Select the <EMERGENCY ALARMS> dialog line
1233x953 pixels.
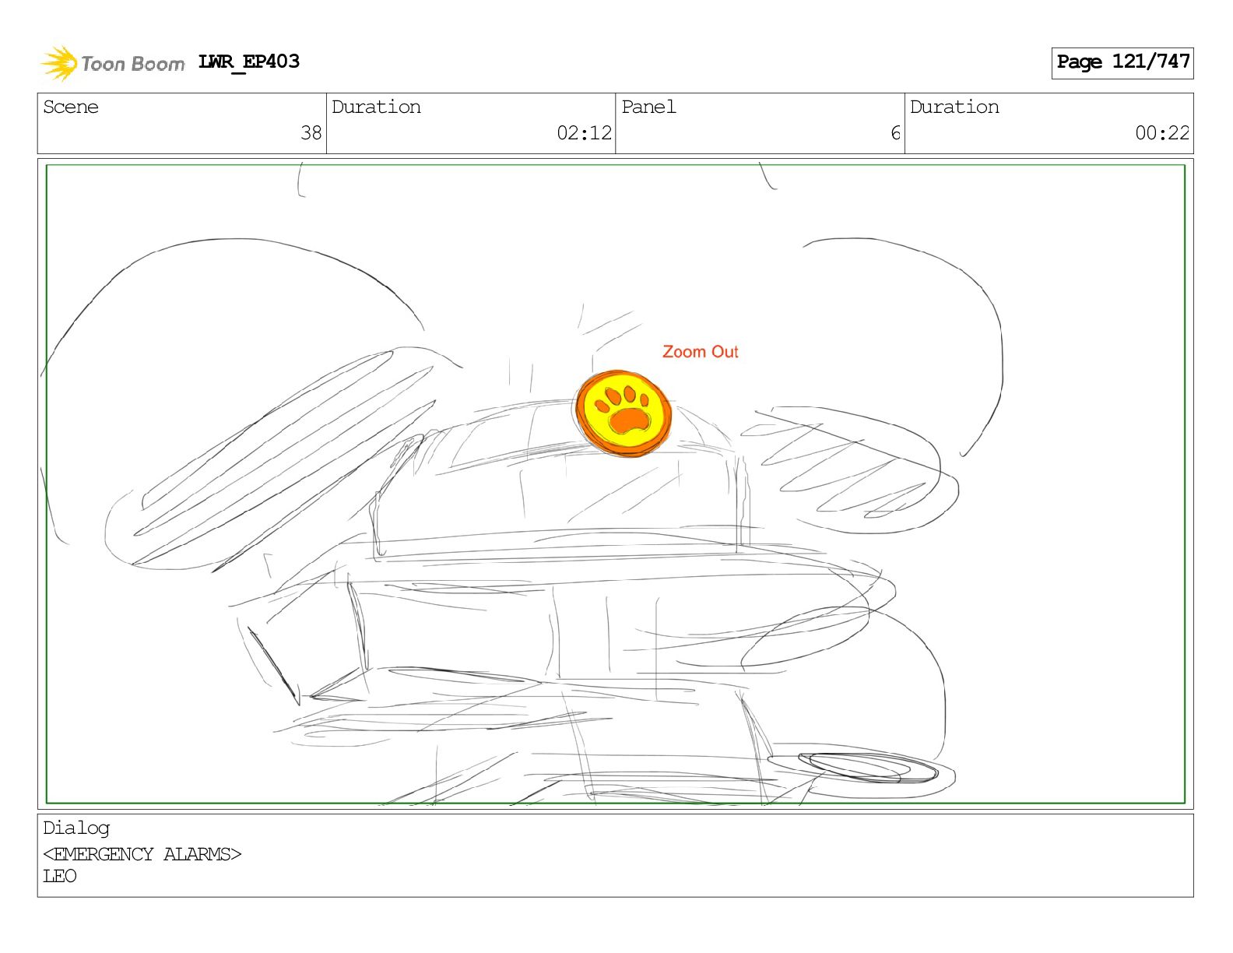(142, 854)
